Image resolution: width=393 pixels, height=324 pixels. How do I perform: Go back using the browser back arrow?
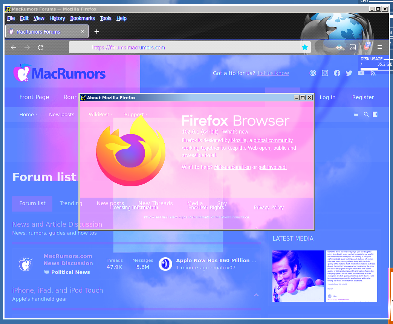pos(14,48)
